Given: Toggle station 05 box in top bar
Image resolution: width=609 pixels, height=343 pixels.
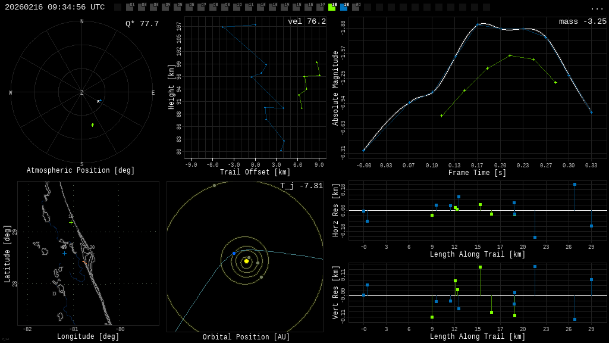Looking at the screenshot, I should (177, 7).
